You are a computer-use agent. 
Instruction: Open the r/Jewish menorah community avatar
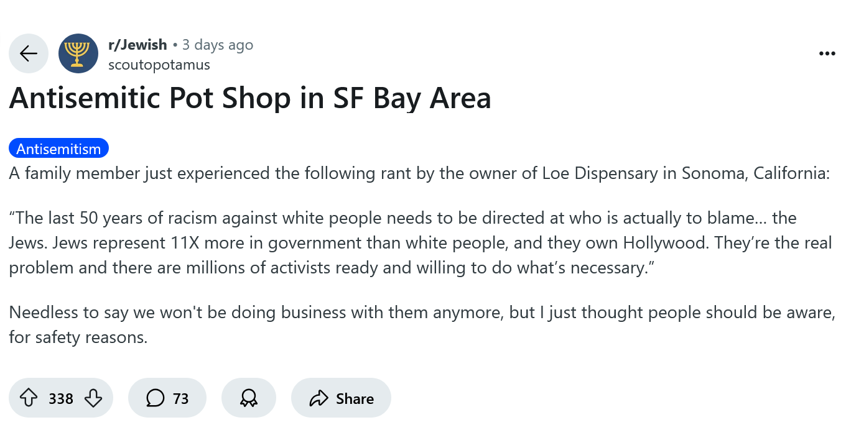78,53
